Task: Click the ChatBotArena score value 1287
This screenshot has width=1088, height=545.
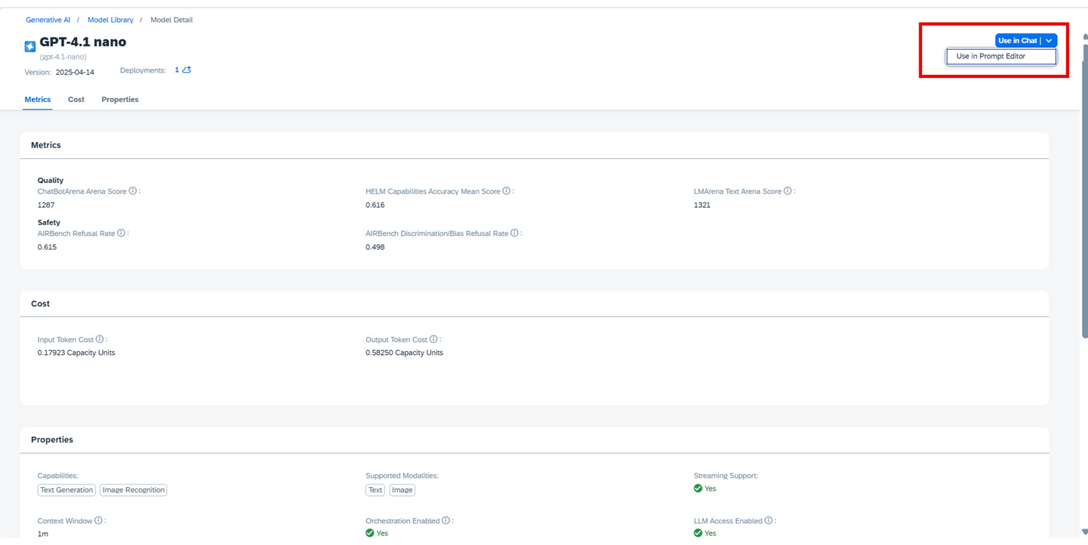Action: click(46, 205)
